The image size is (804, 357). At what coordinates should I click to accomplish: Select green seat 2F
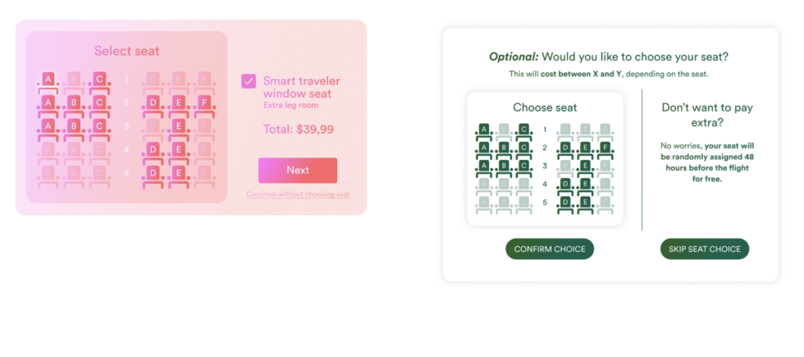point(605,148)
